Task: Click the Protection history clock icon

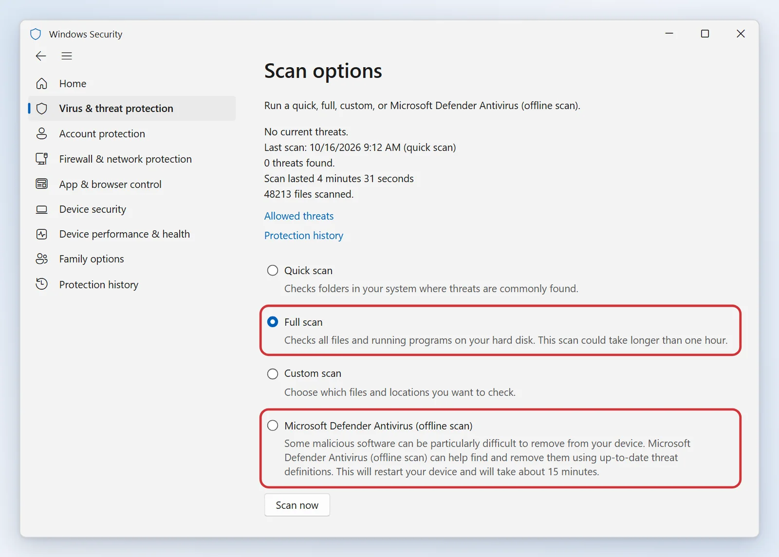Action: (x=42, y=284)
